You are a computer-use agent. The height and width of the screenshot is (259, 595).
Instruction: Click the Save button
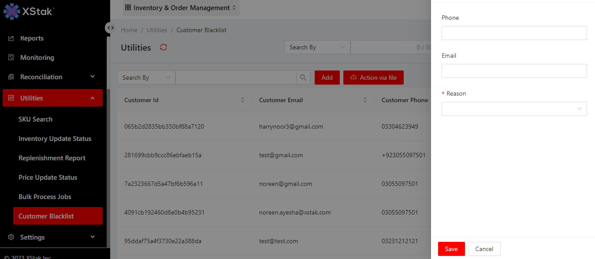[x=451, y=249]
